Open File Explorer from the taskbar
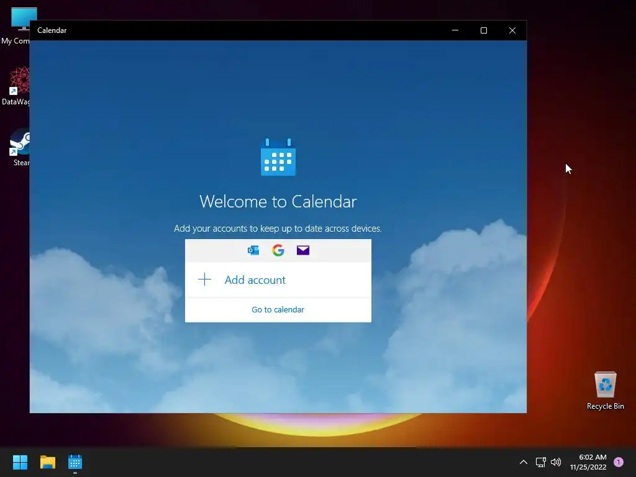The height and width of the screenshot is (477, 636). click(47, 462)
